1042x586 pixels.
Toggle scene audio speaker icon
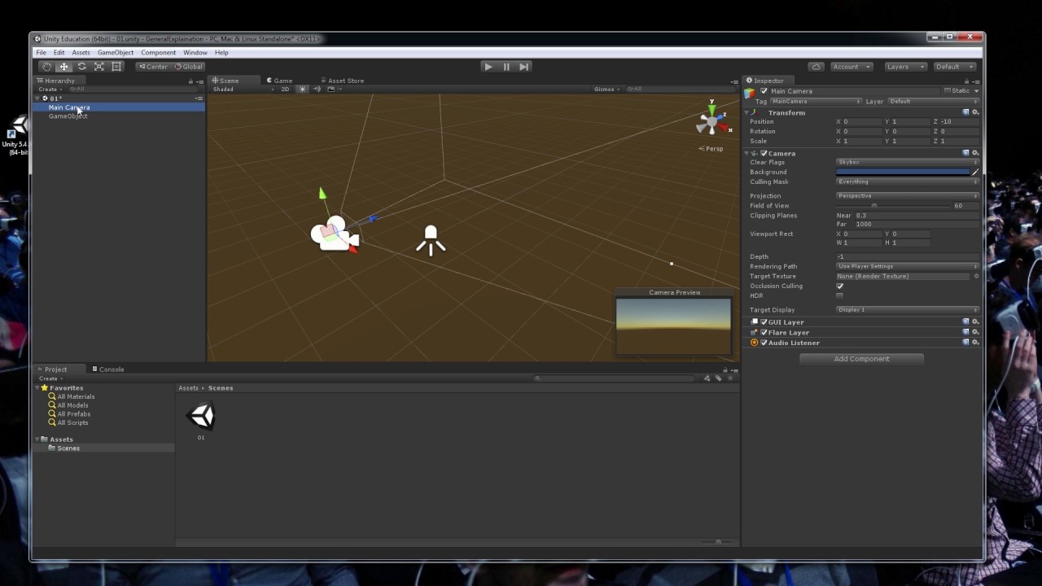[316, 89]
